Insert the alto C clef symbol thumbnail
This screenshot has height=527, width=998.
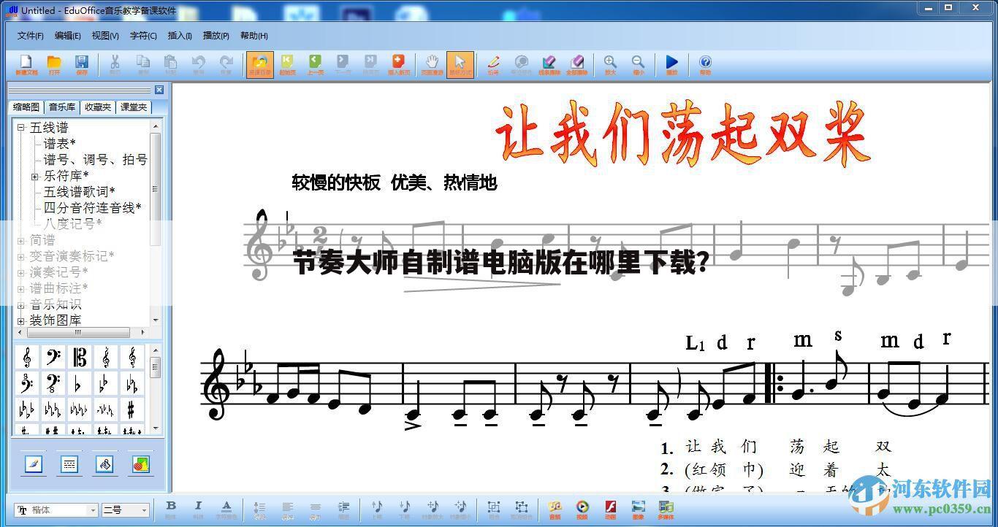click(x=80, y=358)
